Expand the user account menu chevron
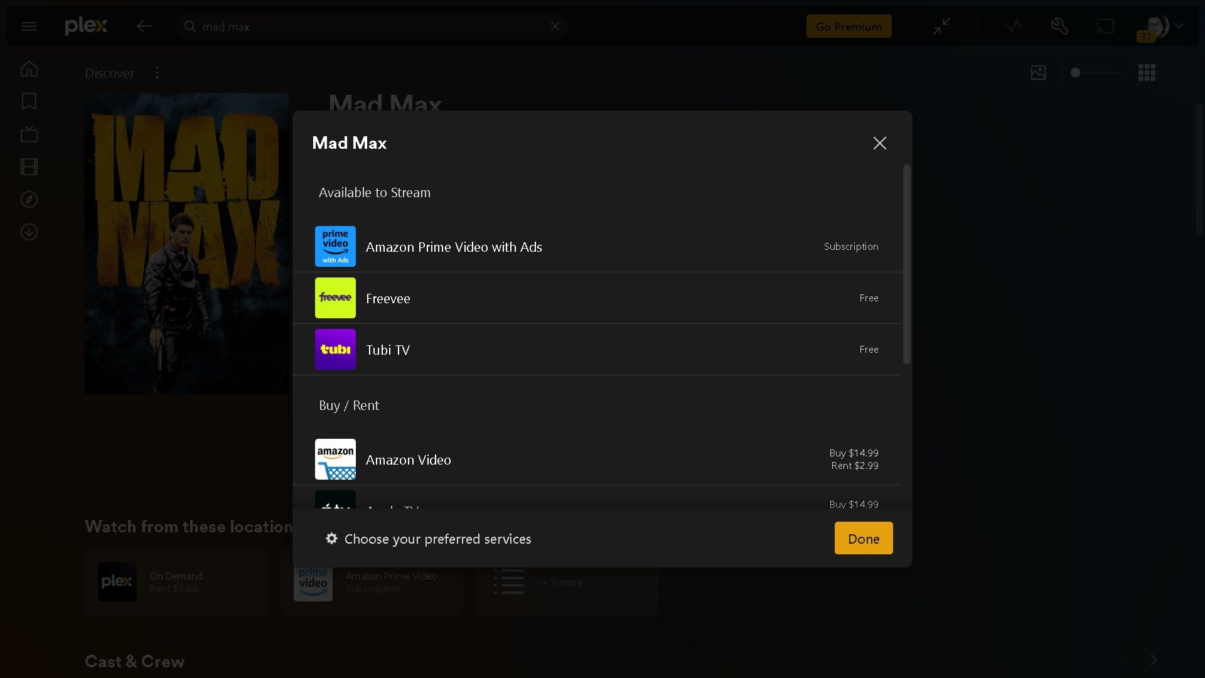The image size is (1205, 678). coord(1179,26)
